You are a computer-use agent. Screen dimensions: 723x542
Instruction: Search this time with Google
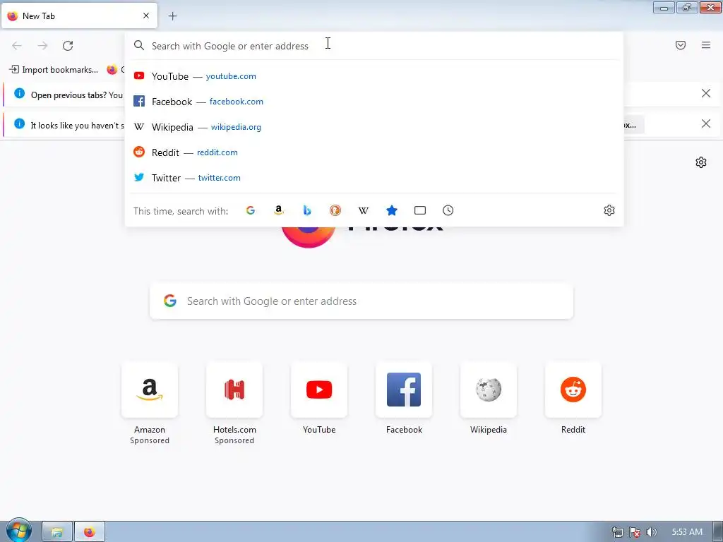[x=251, y=210]
